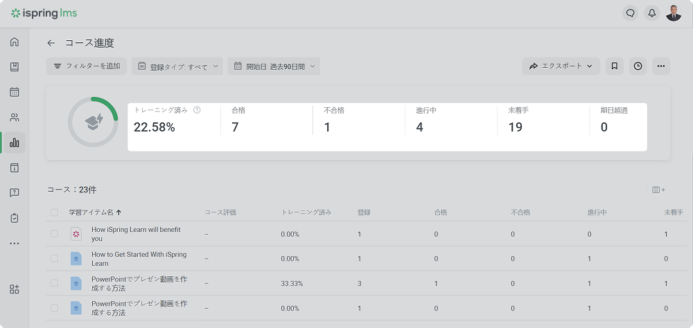Screen dimensions: 693x328
Task: Toggle the select-all checkbox in table header
Action: point(55,212)
